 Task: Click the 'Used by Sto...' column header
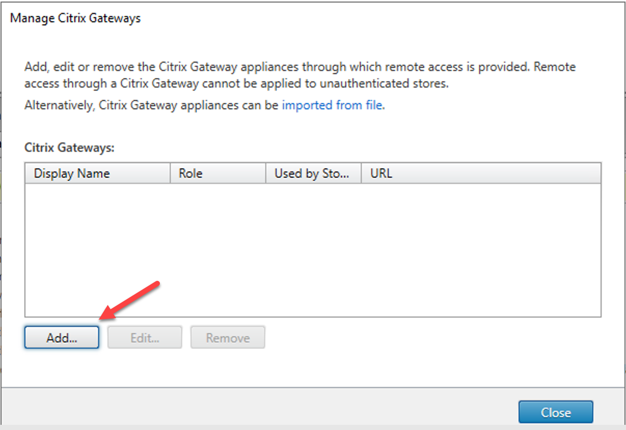point(311,174)
